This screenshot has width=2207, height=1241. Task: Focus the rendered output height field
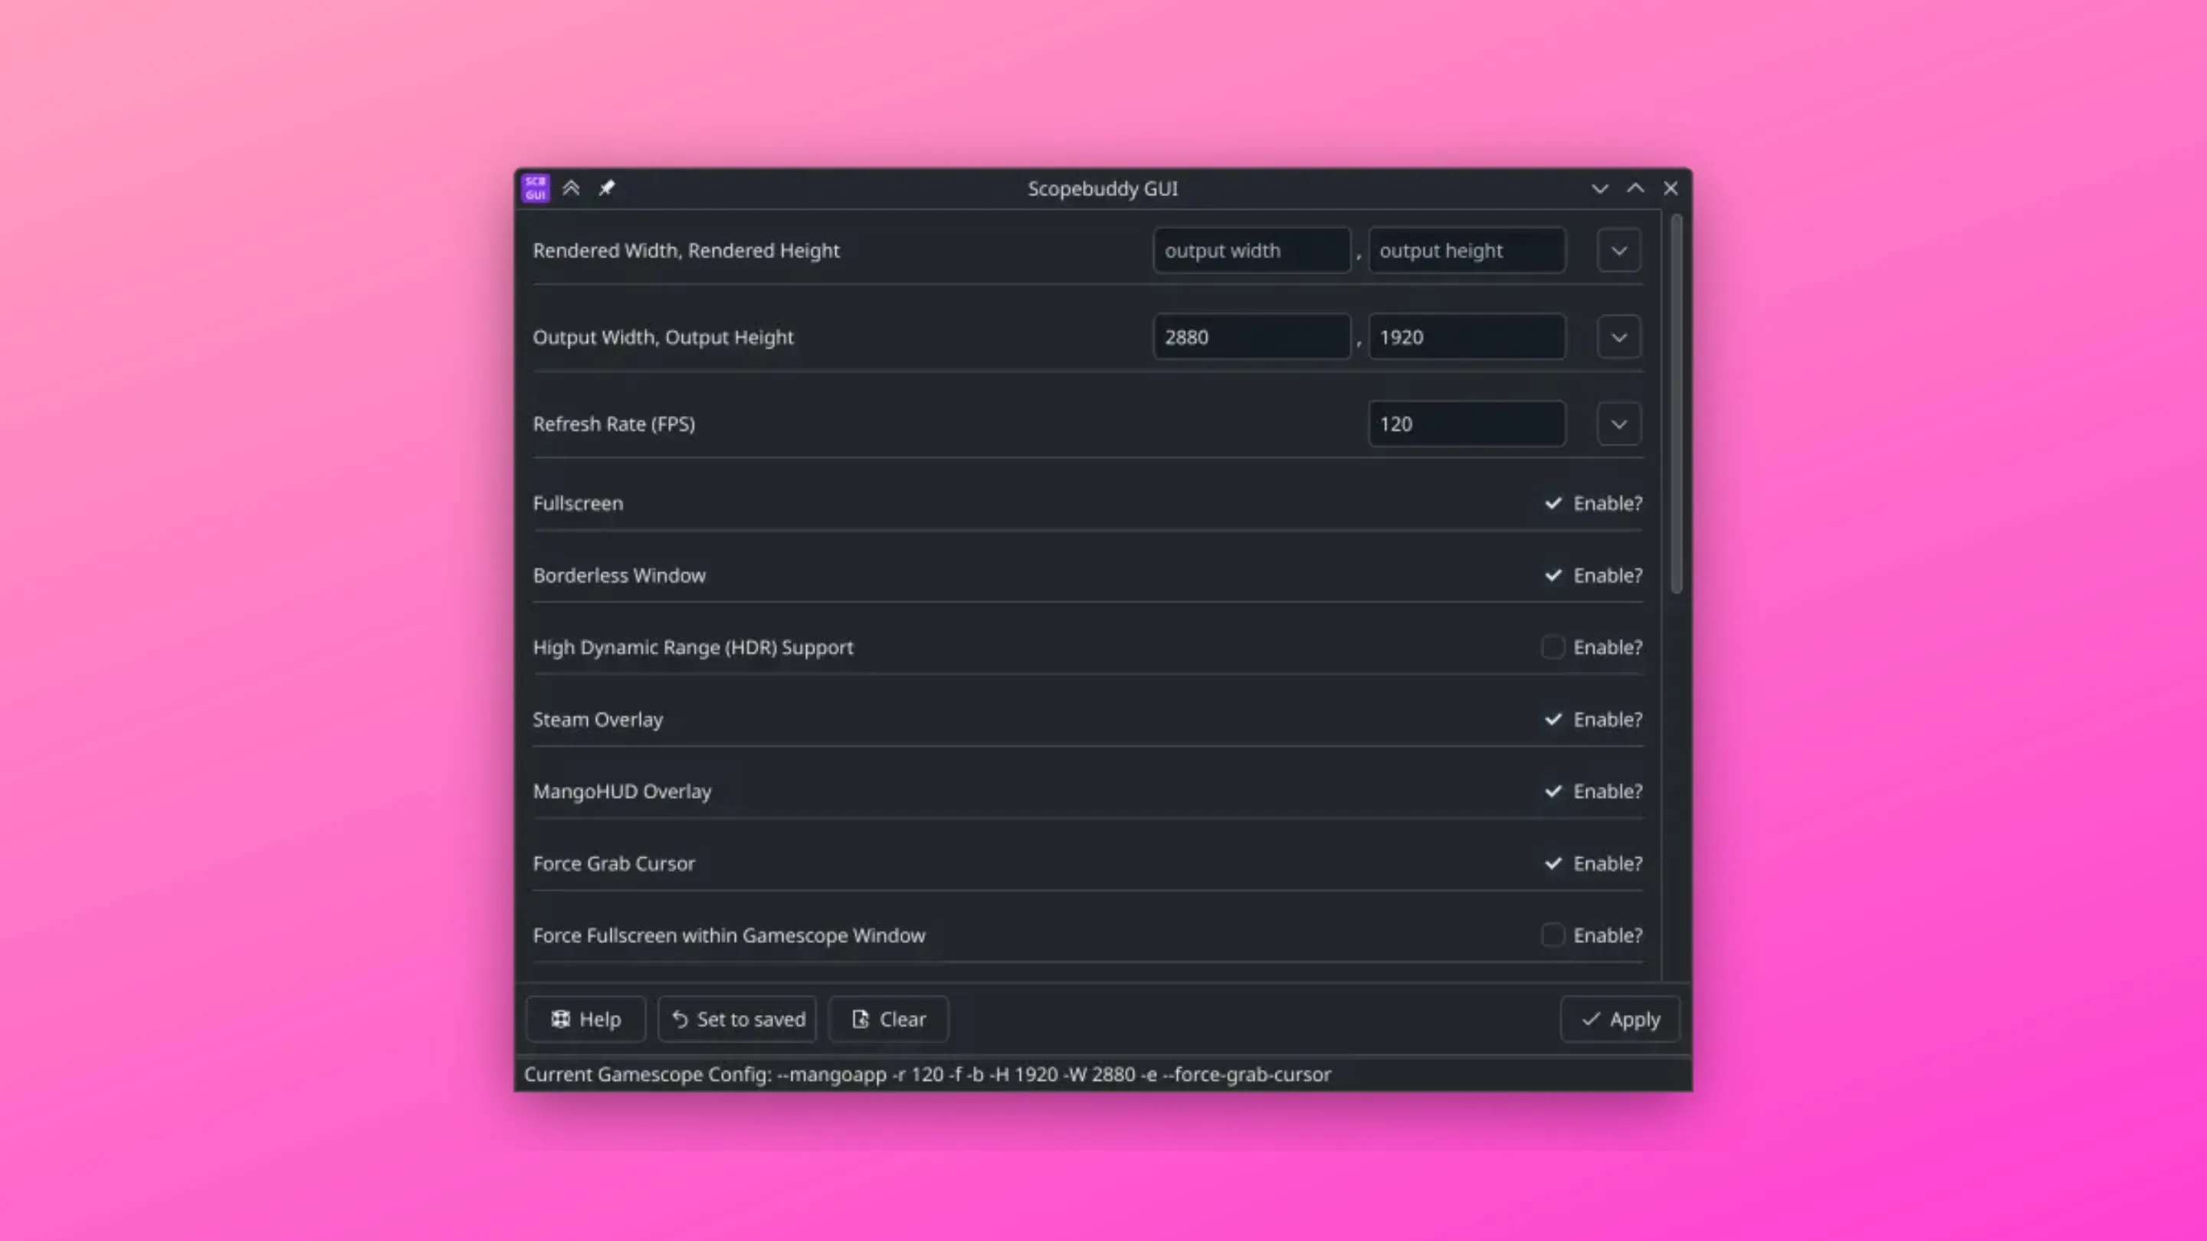(x=1467, y=251)
